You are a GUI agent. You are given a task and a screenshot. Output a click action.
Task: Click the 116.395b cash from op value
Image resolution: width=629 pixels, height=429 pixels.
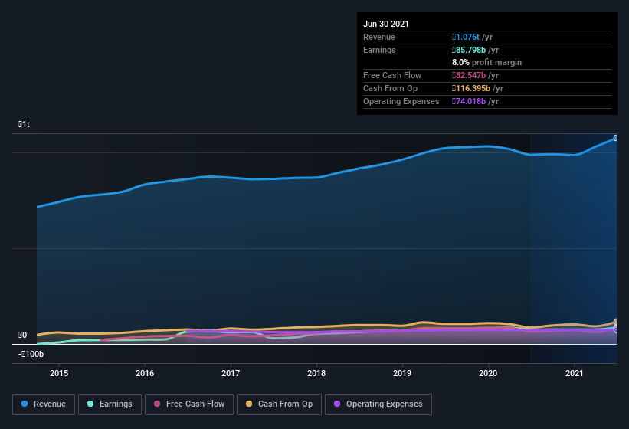click(471, 88)
